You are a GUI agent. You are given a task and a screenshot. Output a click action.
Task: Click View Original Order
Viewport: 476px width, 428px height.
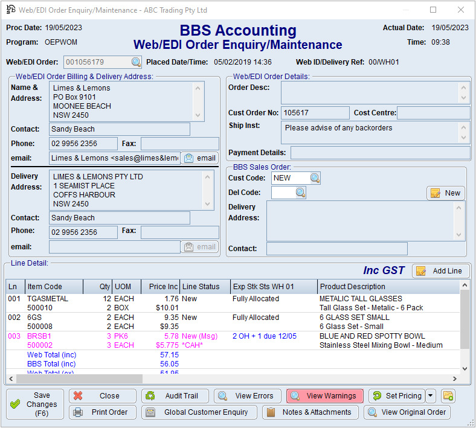(x=407, y=412)
